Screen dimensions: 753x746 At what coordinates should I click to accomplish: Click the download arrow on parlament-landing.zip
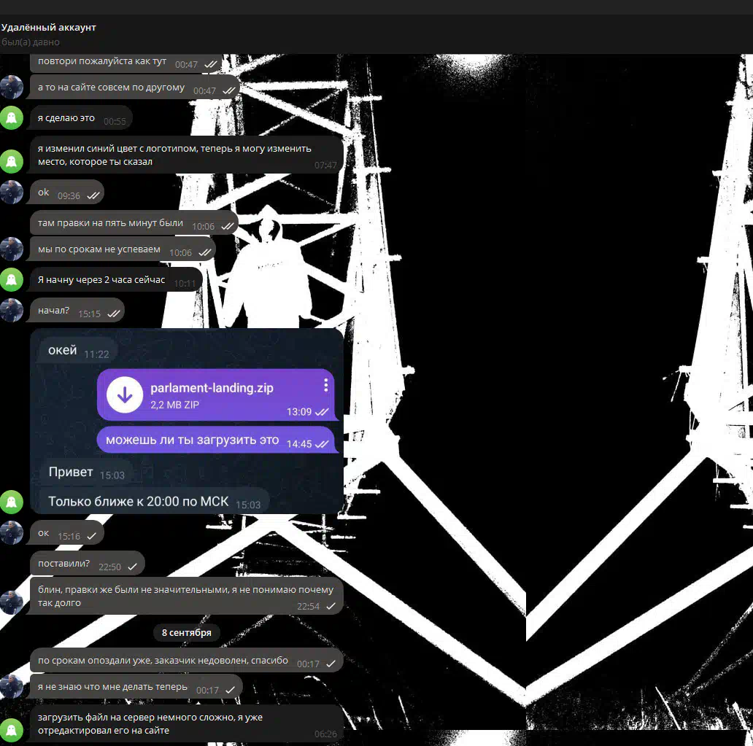click(125, 395)
